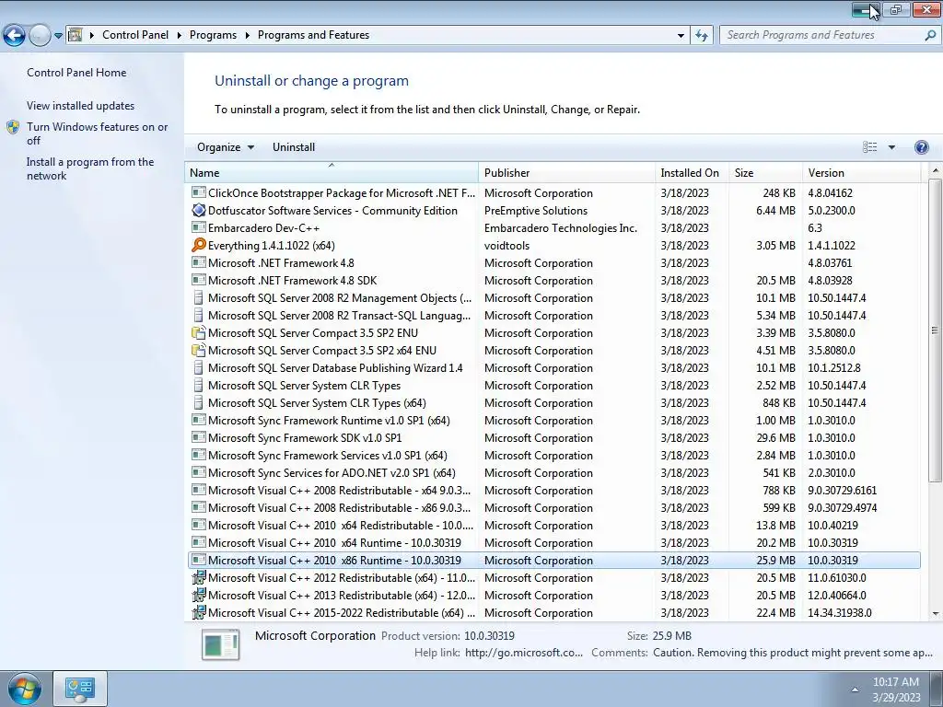Select Visual C++ 2010 x64 Runtime row
The image size is (943, 707).
click(553, 542)
